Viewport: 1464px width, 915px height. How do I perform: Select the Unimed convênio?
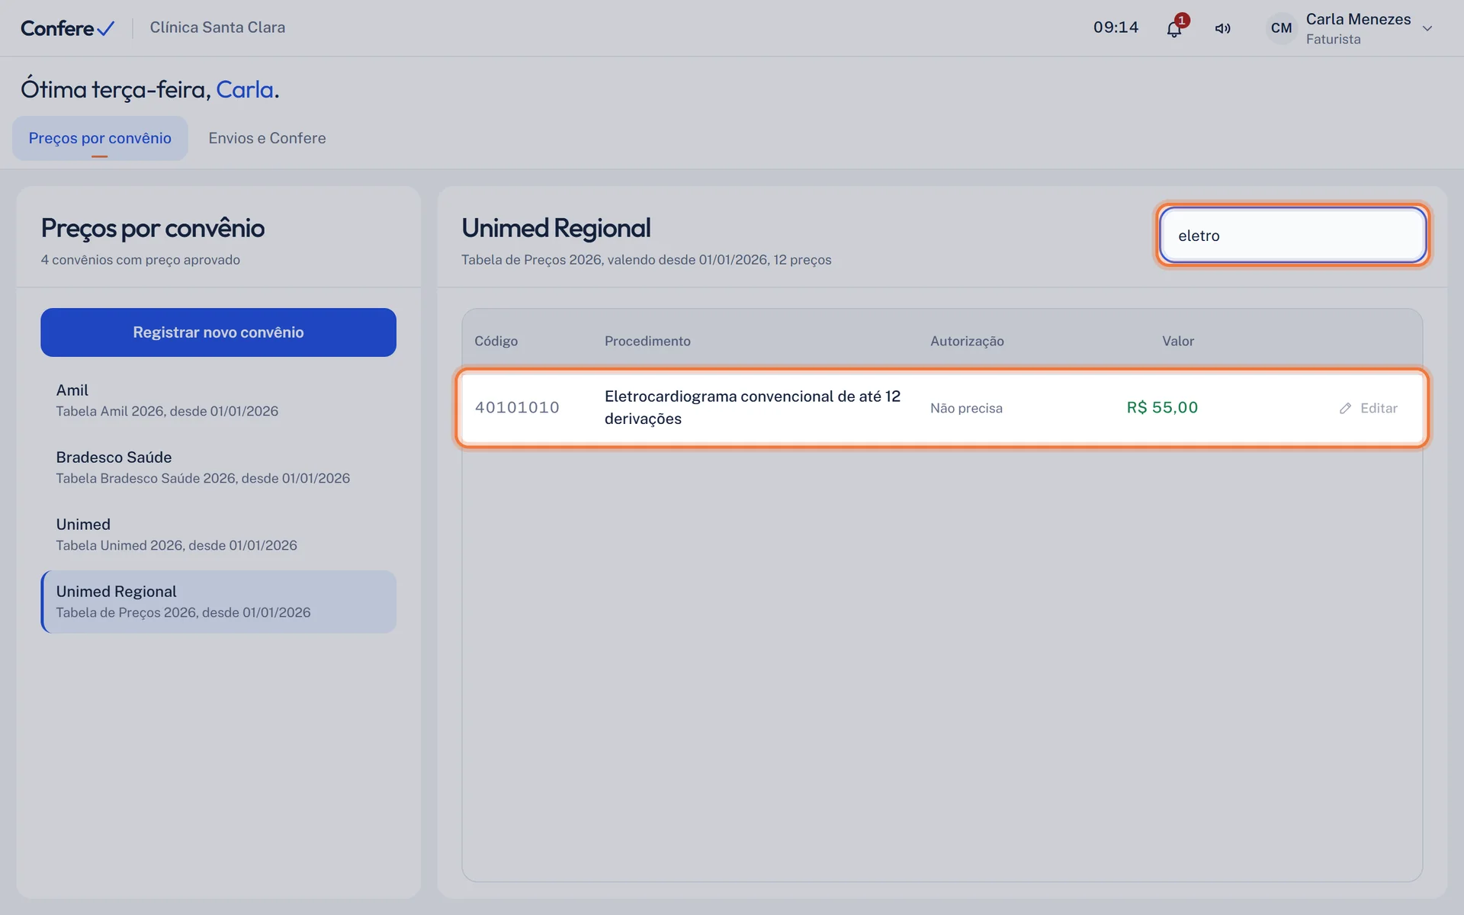pyautogui.click(x=218, y=535)
